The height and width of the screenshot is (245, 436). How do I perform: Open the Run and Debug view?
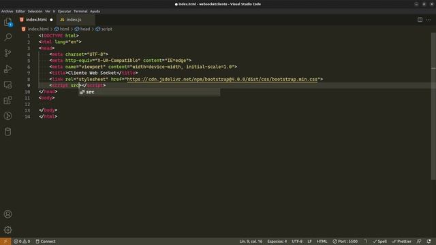(x=7, y=69)
